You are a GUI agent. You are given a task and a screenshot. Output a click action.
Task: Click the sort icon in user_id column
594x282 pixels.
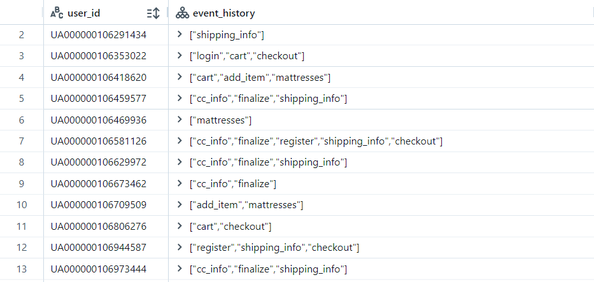(x=153, y=13)
